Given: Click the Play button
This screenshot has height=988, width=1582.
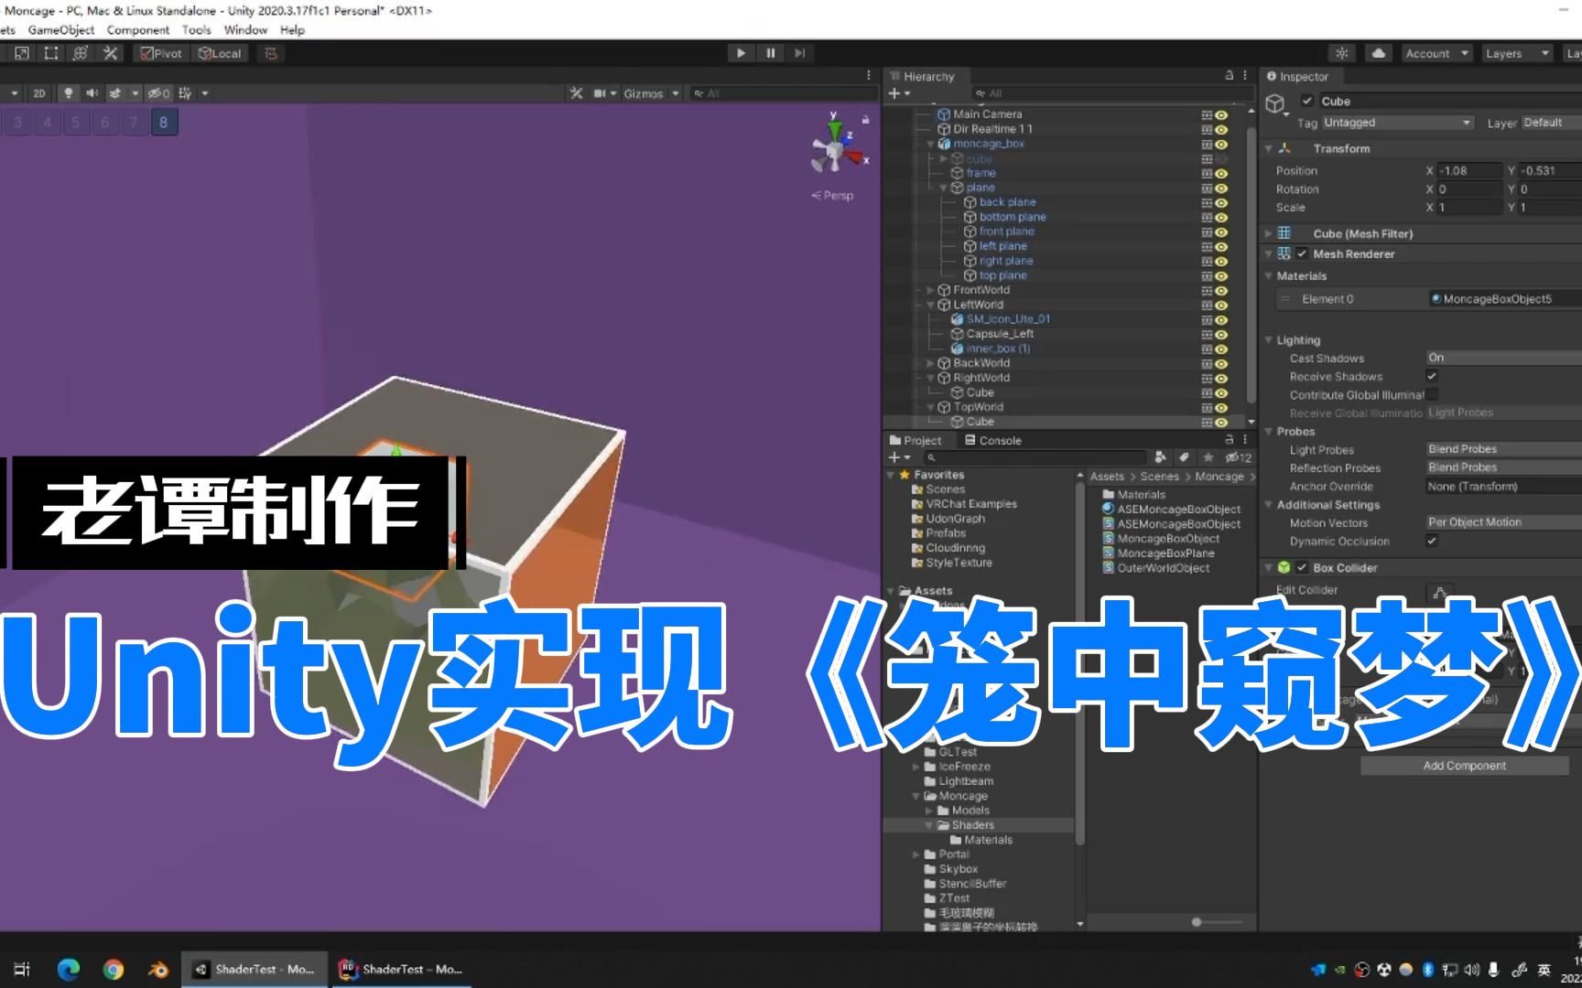Looking at the screenshot, I should pos(741,53).
